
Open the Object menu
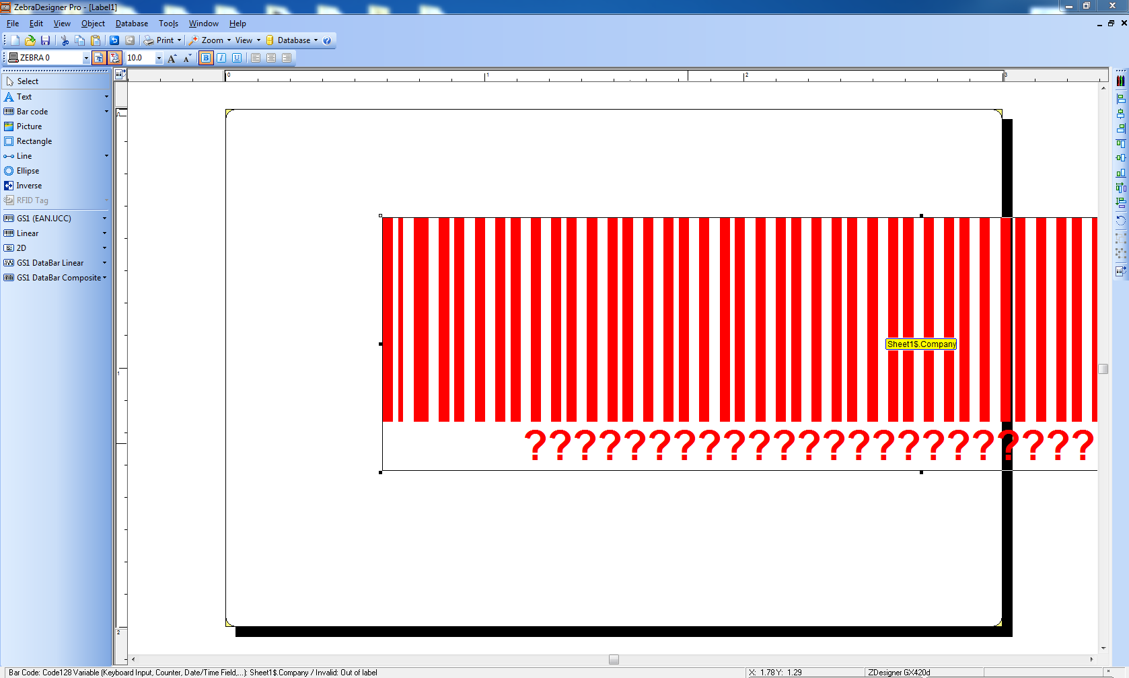click(x=93, y=24)
